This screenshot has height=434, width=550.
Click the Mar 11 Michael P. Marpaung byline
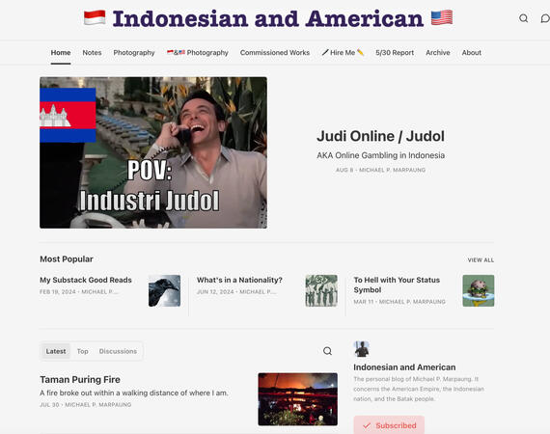tap(399, 302)
